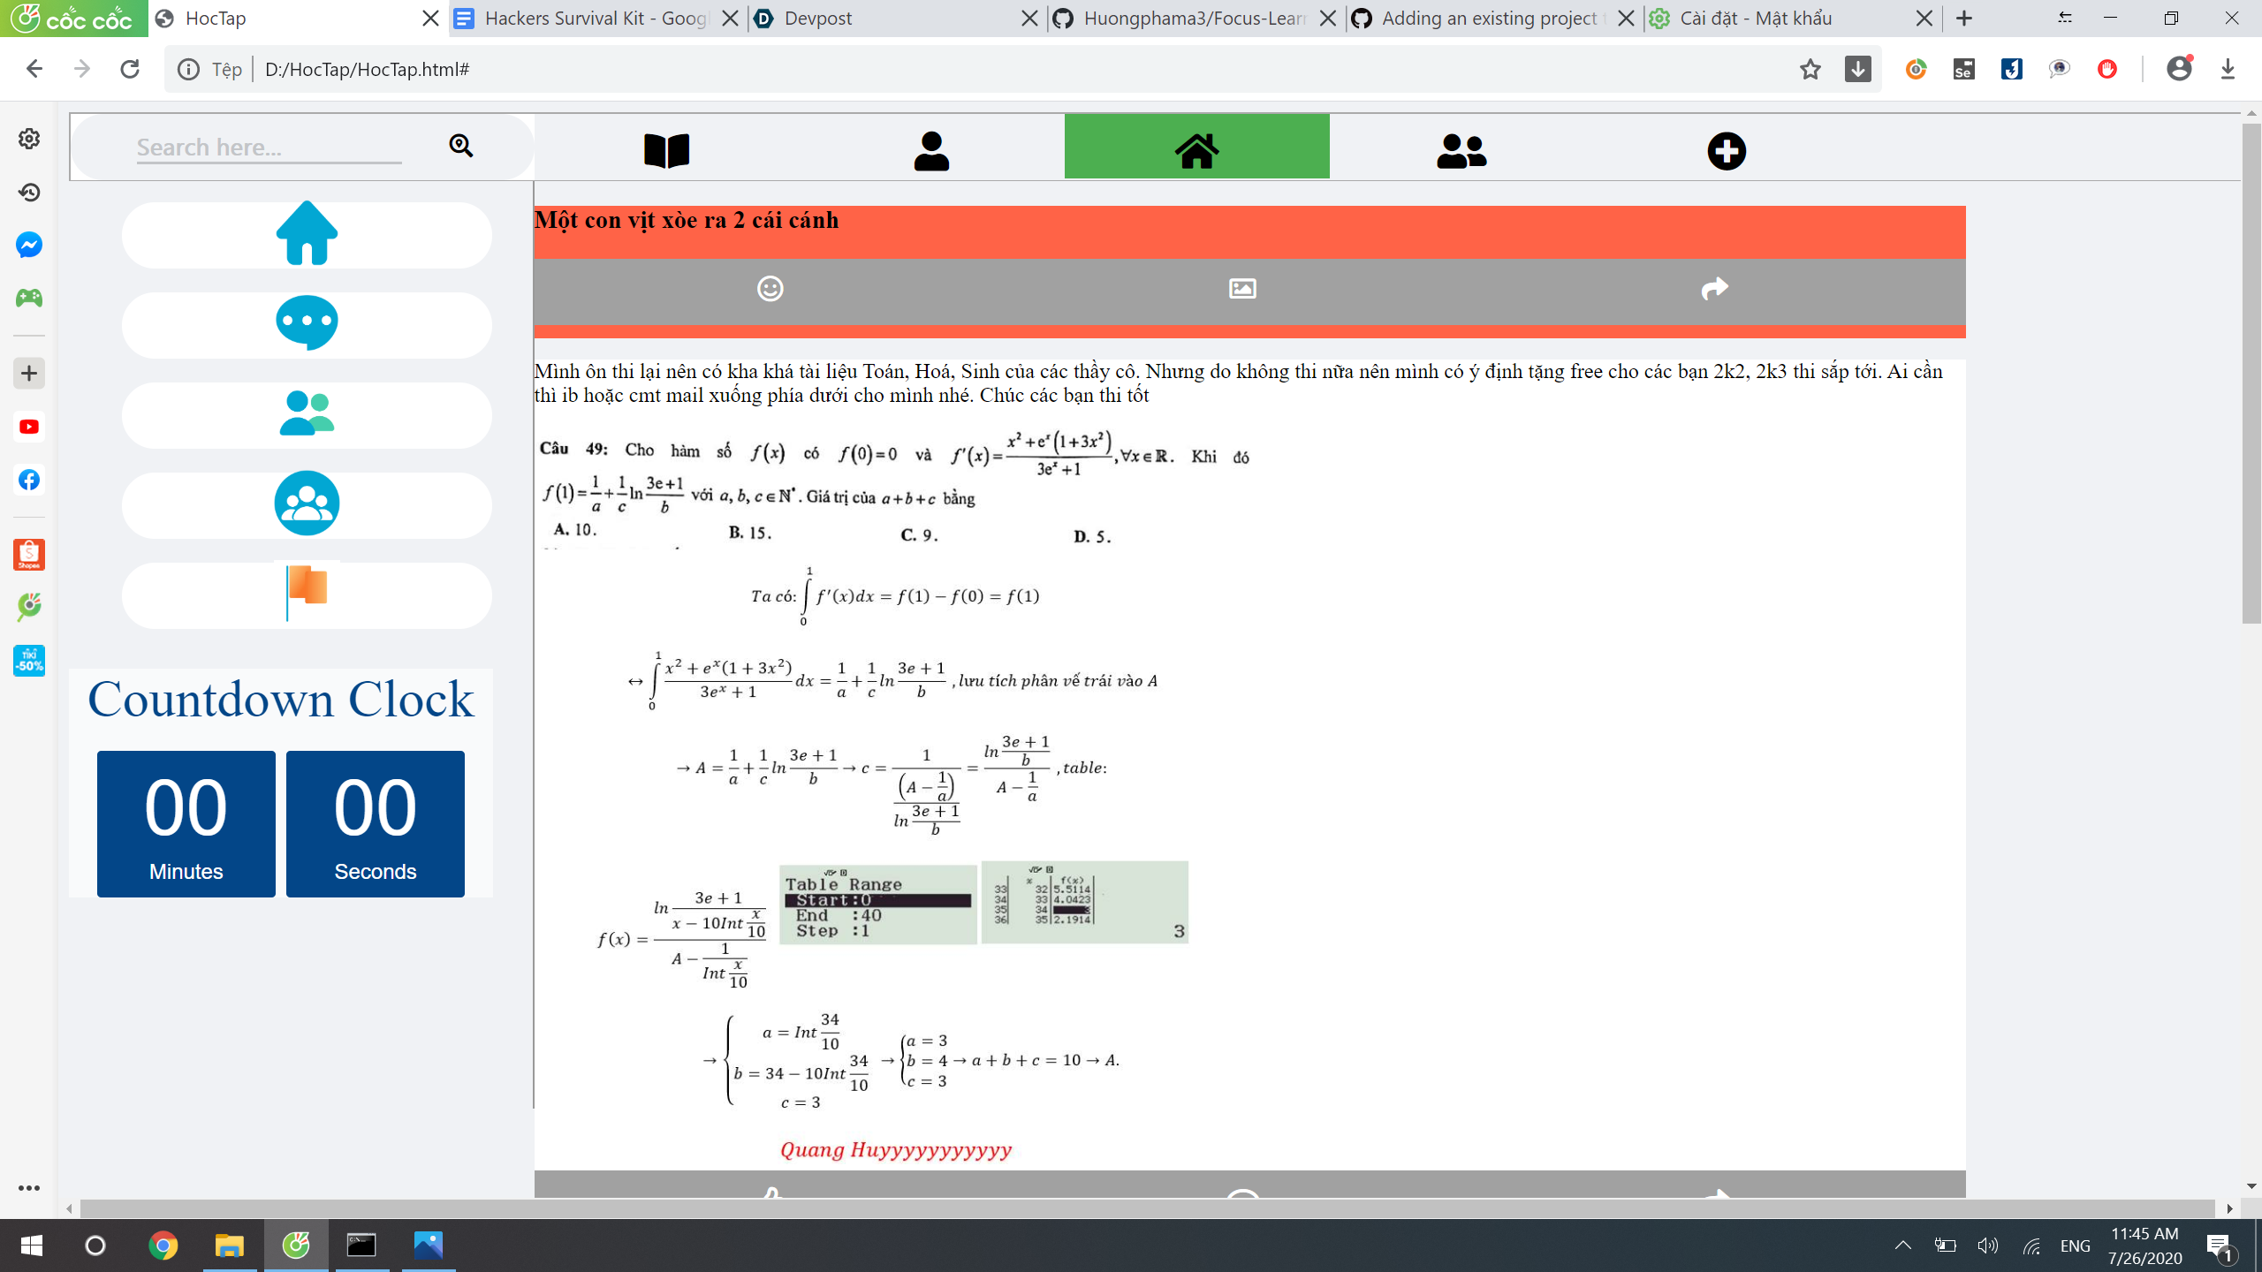
Task: Open Messenger in the Coc Coc sidebar
Action: [29, 245]
